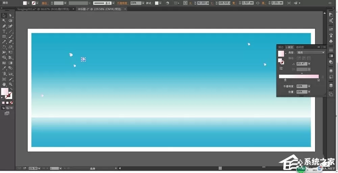Click the zoom level 229.58 field
Viewport: 338px width, 173px height.
pyautogui.click(x=33, y=168)
